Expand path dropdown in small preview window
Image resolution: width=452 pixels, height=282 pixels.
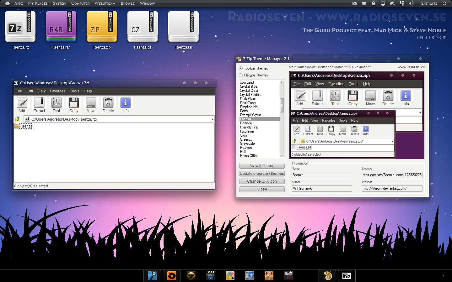click(x=392, y=141)
